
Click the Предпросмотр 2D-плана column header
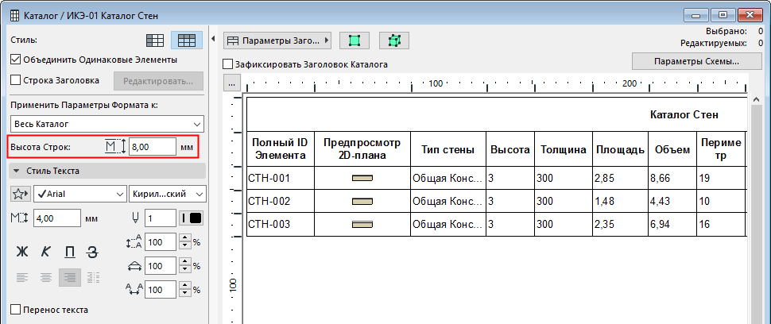362,148
